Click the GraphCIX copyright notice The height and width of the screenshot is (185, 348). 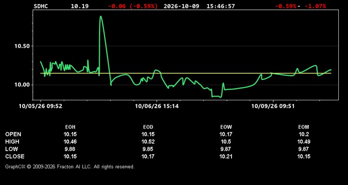point(70,166)
